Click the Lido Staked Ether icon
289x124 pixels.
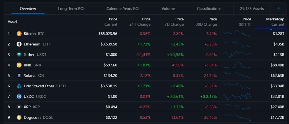(x=19, y=86)
